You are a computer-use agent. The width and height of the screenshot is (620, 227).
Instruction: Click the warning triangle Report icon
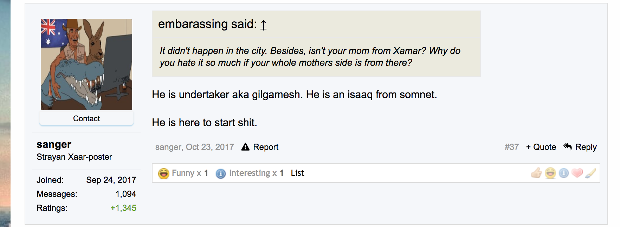245,147
